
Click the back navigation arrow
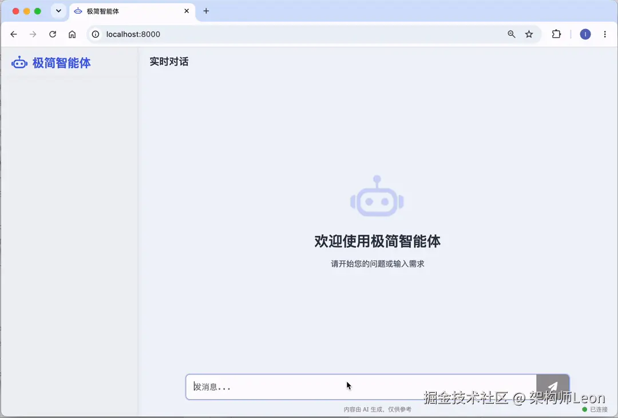(14, 34)
